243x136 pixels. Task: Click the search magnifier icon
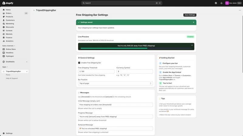click(x=84, y=3)
